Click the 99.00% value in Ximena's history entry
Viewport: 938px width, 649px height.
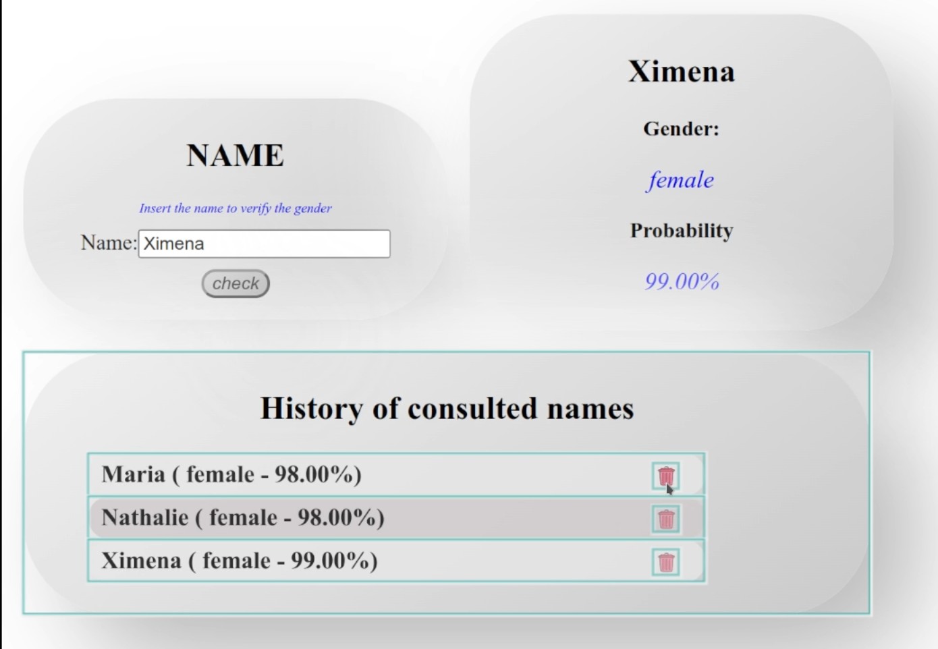coord(330,561)
